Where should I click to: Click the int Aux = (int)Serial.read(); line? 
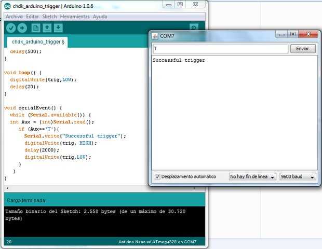coord(52,122)
